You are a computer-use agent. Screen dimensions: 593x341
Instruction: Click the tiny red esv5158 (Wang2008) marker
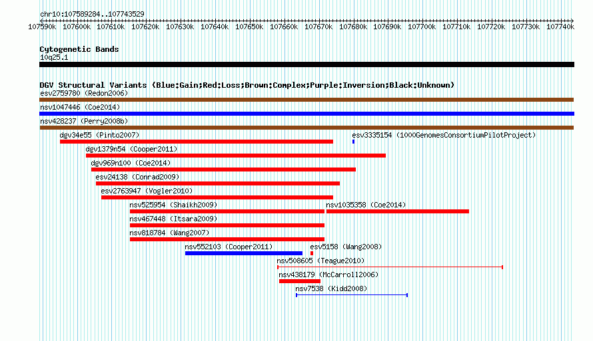tap(312, 253)
